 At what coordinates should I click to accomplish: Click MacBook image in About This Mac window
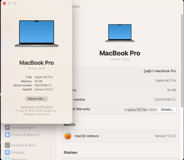pos(37,34)
